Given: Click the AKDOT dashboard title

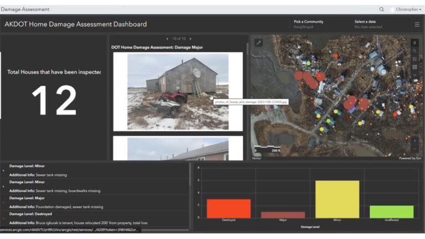Looking at the screenshot, I should point(76,24).
